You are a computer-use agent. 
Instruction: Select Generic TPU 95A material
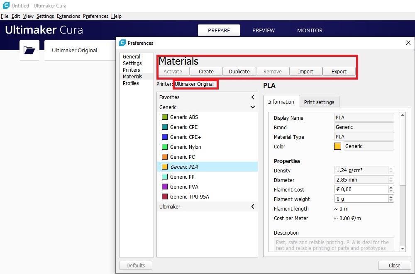pos(207,197)
